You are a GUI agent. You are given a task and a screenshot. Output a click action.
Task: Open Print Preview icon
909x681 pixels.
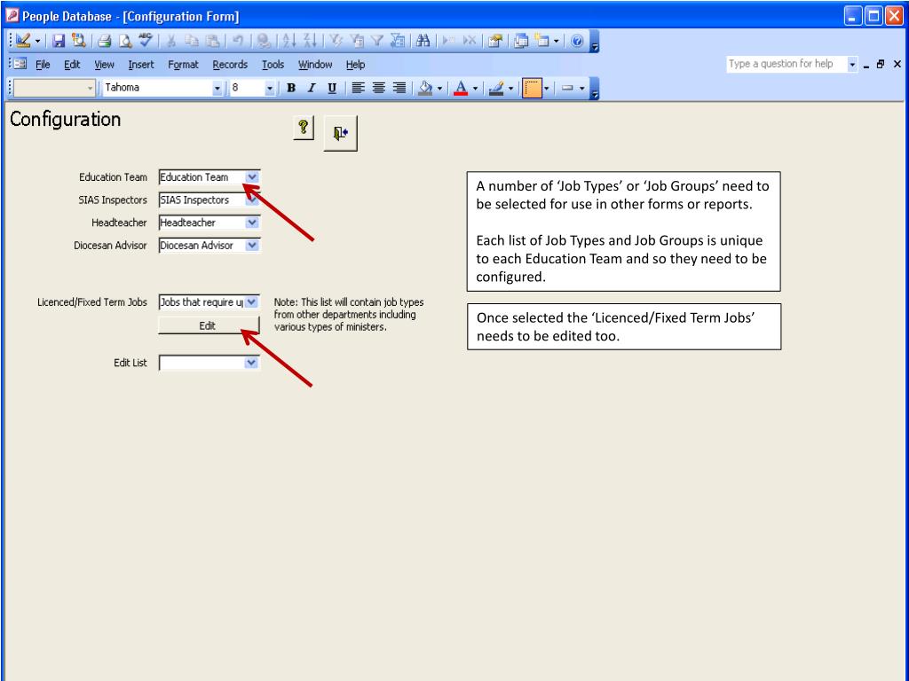point(124,41)
